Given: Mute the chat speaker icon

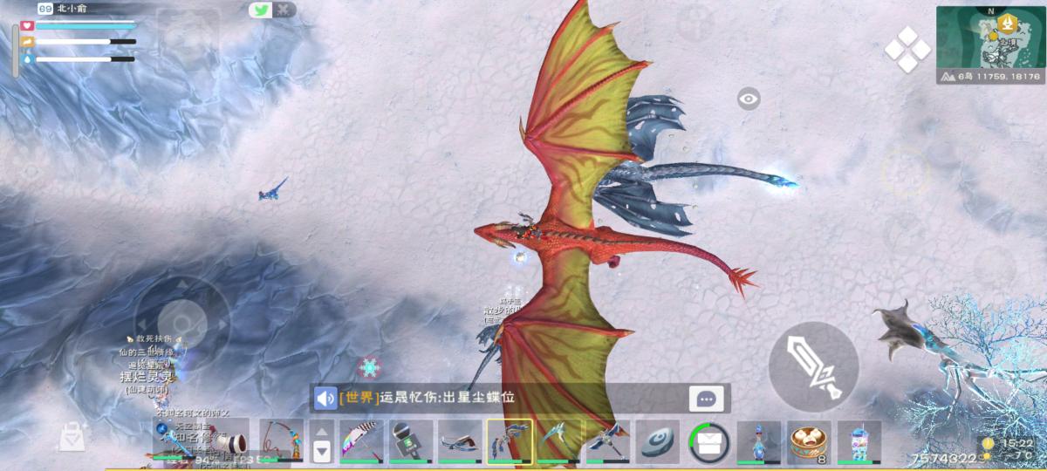Looking at the screenshot, I should [x=326, y=399].
